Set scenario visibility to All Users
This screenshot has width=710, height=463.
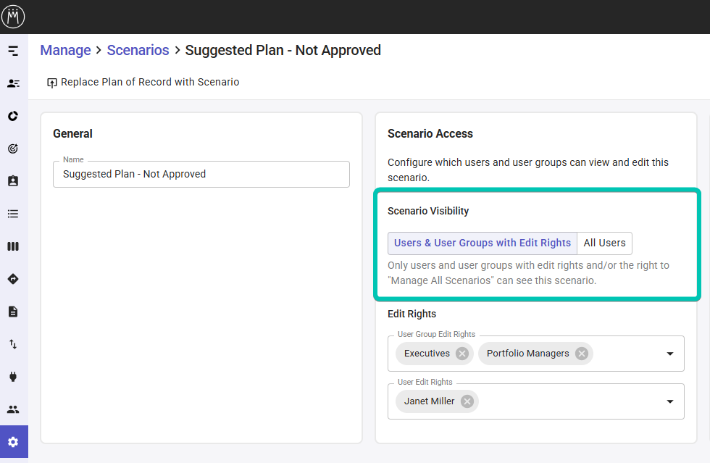tap(604, 243)
